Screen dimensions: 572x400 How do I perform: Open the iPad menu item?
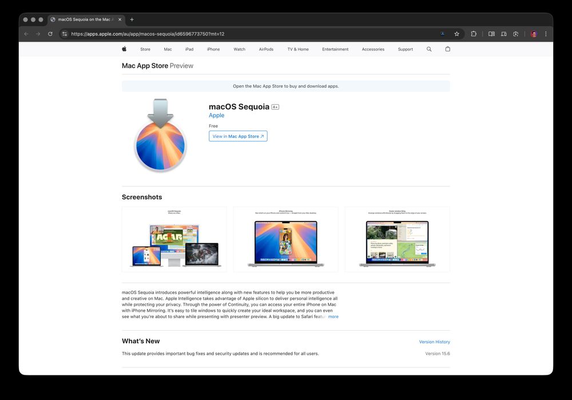(189, 49)
